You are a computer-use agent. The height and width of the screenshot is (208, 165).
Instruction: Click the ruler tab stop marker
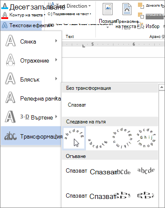click(x=84, y=46)
